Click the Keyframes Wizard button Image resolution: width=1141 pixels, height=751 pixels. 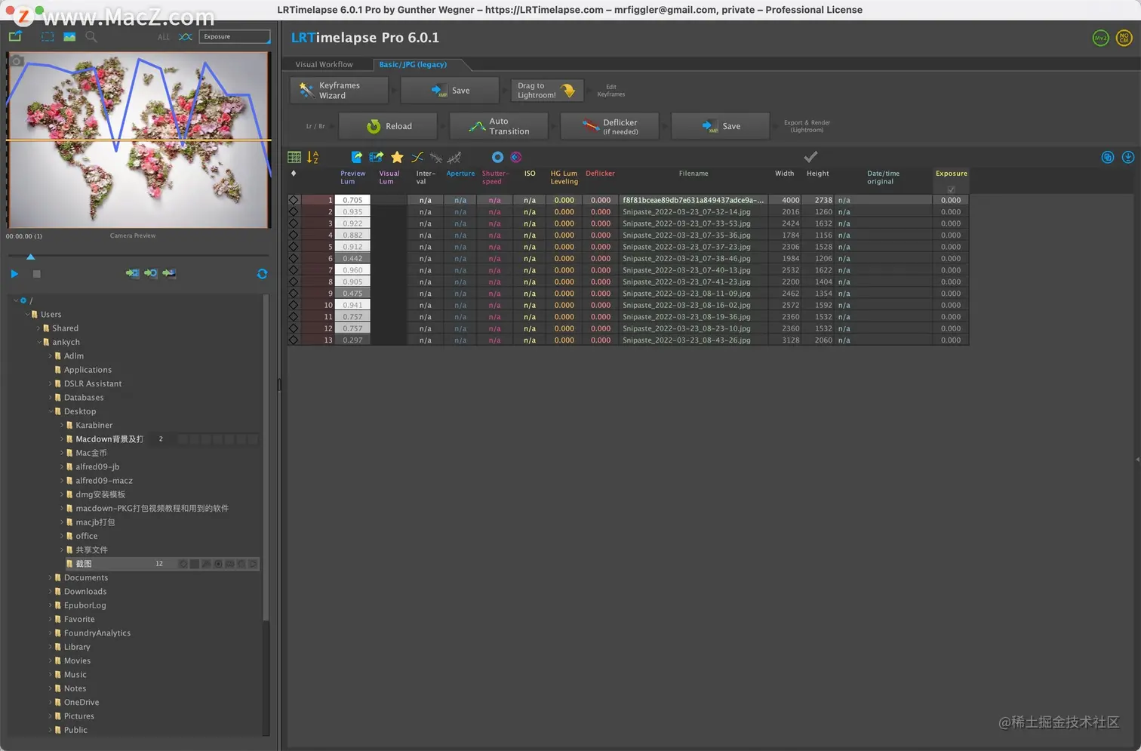[339, 91]
